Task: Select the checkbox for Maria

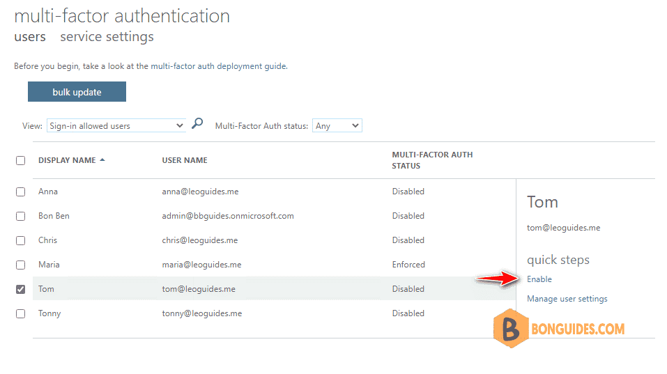Action: pos(20,265)
